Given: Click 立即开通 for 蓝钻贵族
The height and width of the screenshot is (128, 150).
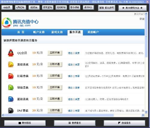Looking at the screenshot, I should click(55, 99).
